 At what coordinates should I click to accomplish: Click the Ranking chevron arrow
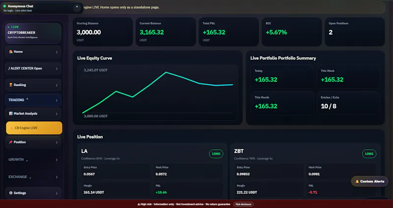[x=56, y=85]
